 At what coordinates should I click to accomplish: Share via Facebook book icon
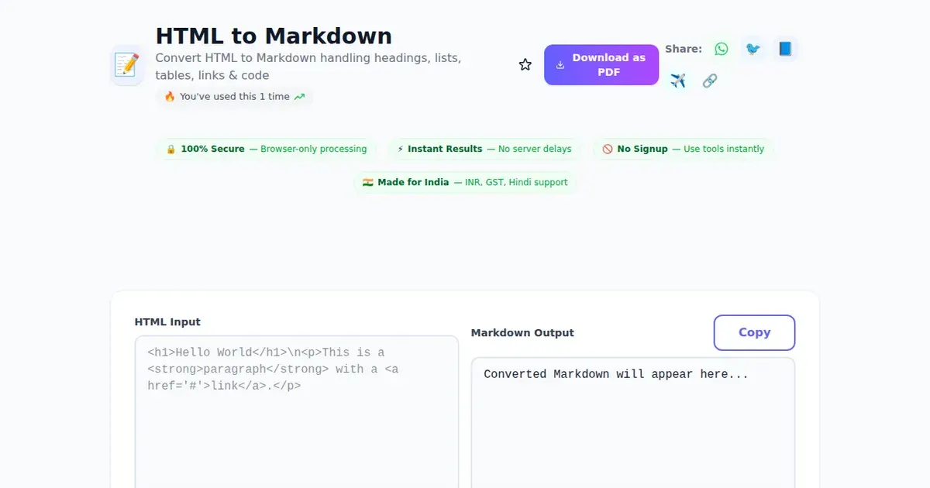pyautogui.click(x=785, y=49)
